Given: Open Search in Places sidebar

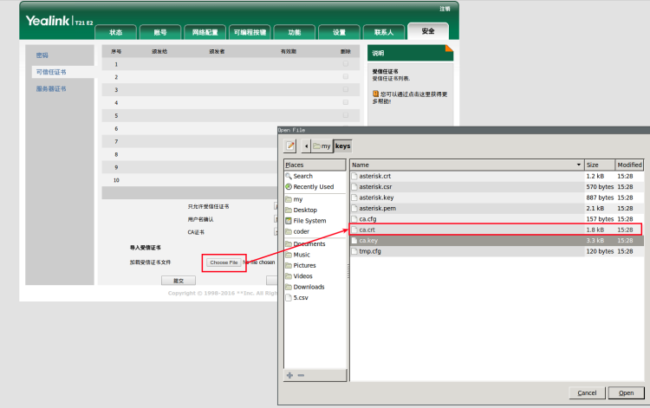Looking at the screenshot, I should [x=302, y=176].
